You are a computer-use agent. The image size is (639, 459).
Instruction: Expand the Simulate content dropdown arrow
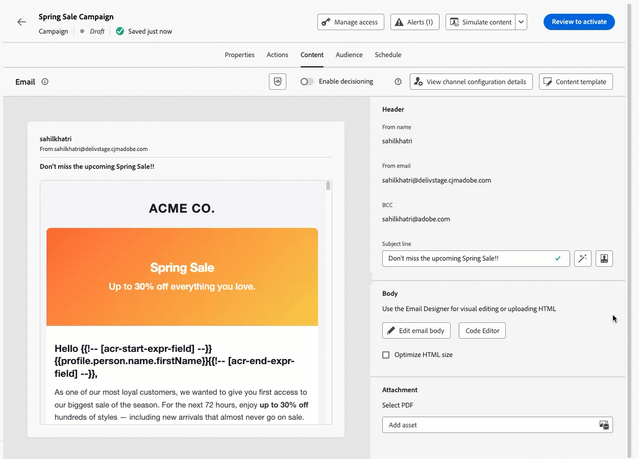pos(521,22)
